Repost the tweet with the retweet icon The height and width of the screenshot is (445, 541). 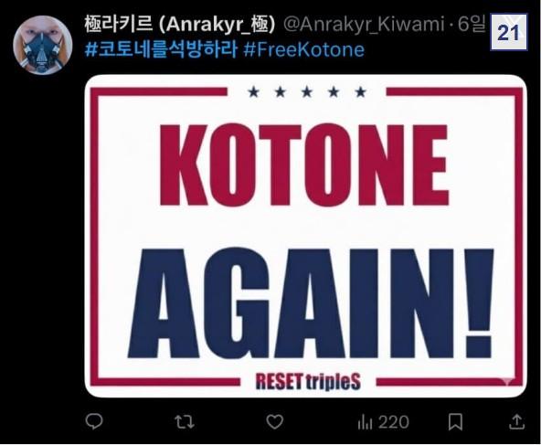pos(185,421)
